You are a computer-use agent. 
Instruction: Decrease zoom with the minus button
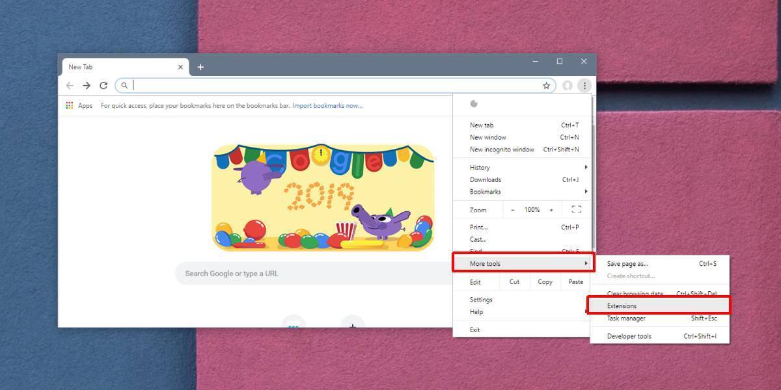coord(512,209)
